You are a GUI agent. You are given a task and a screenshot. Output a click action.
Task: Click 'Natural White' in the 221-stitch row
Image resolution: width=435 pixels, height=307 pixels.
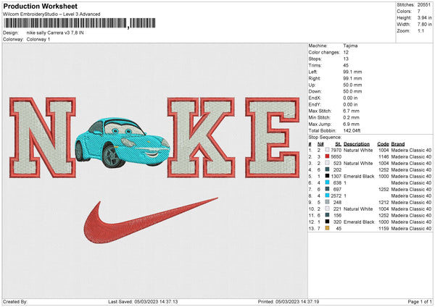[x=358, y=209]
